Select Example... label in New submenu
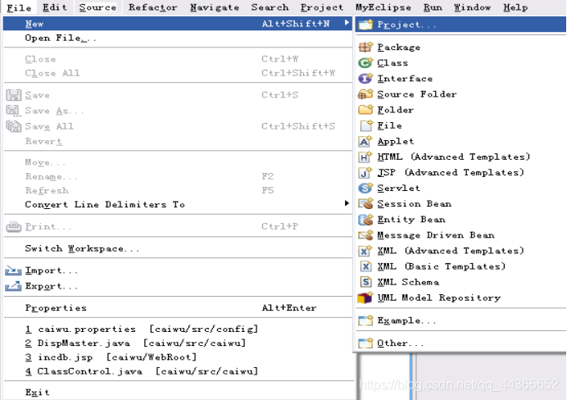Image resolution: width=567 pixels, height=400 pixels. [406, 320]
